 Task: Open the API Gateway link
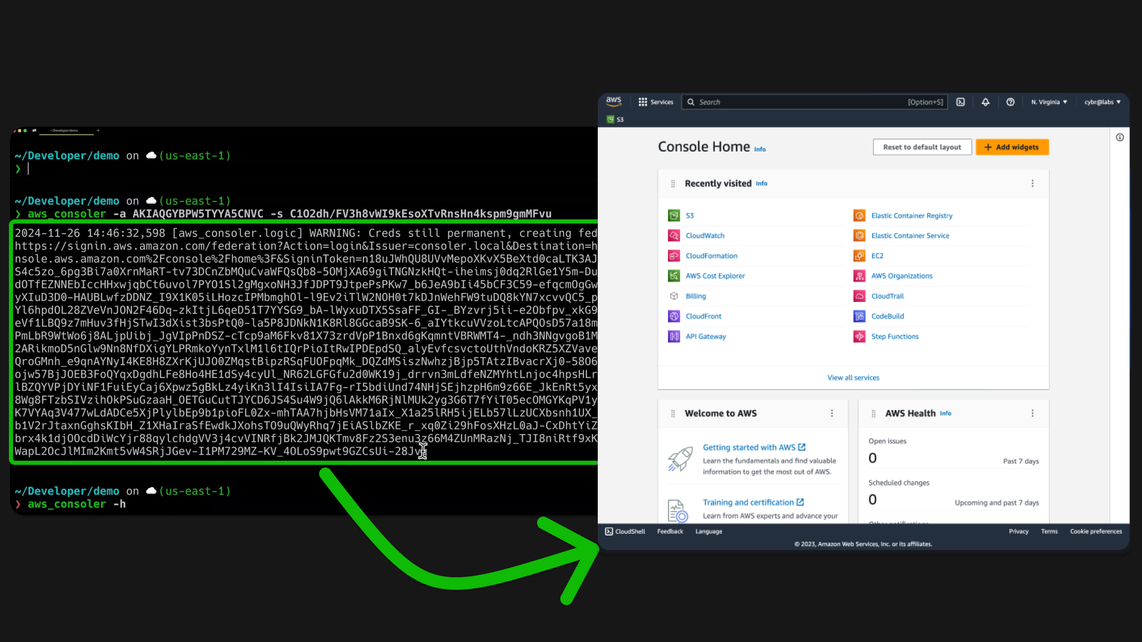pyautogui.click(x=705, y=336)
